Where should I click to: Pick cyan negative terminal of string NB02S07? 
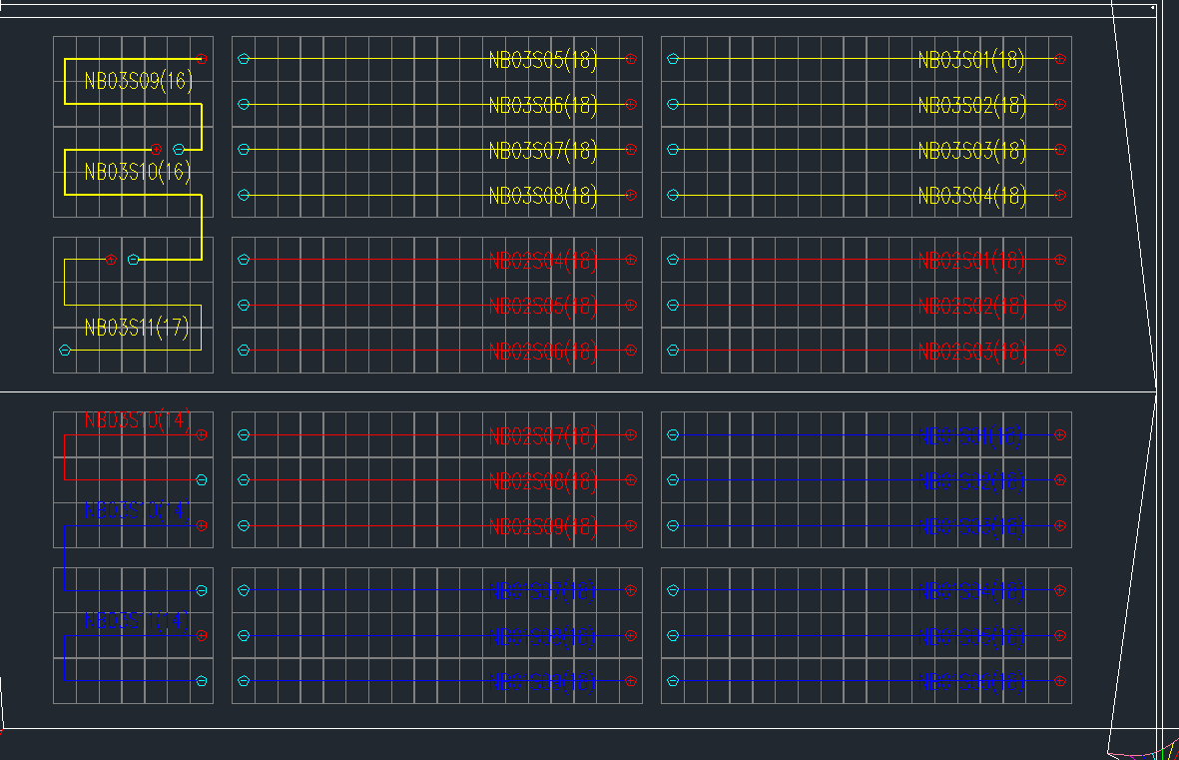click(x=244, y=434)
